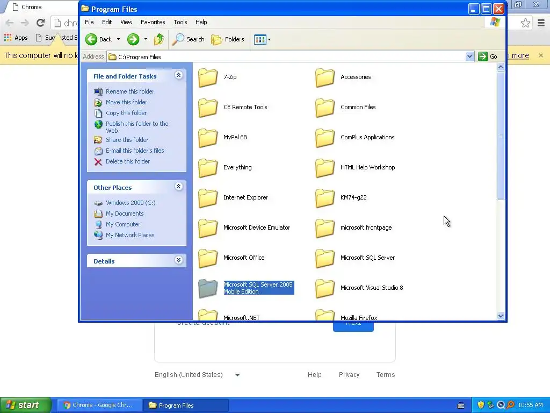Open the Back history dropdown arrow

pos(118,39)
